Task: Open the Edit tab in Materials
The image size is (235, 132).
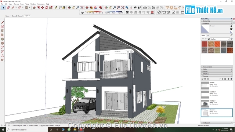Action: [x=208, y=36]
